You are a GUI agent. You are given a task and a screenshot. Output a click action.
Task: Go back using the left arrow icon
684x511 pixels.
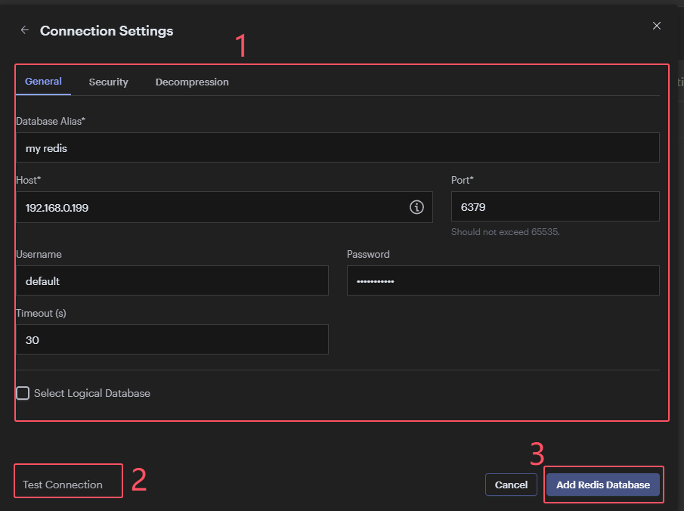(25, 29)
